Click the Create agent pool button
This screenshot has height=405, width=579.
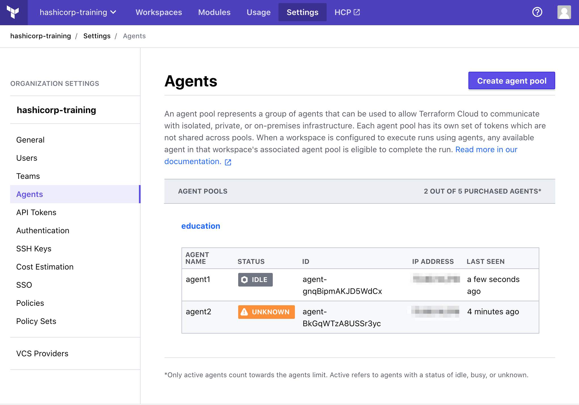point(512,81)
